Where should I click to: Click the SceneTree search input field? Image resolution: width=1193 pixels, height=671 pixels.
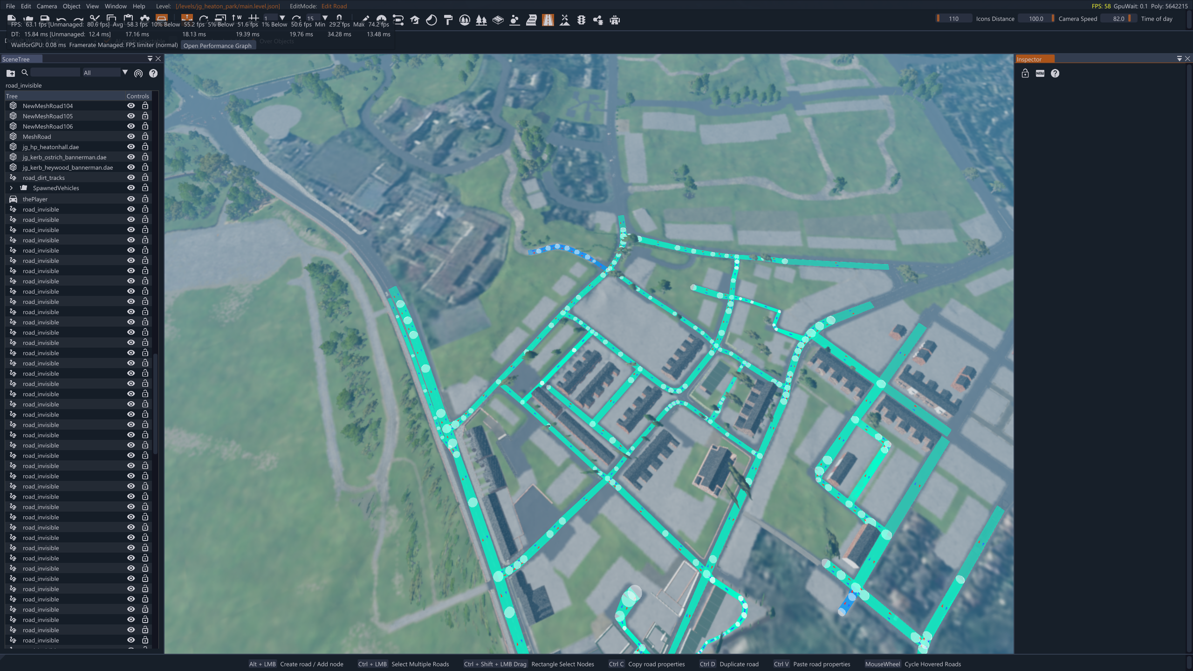(x=55, y=73)
